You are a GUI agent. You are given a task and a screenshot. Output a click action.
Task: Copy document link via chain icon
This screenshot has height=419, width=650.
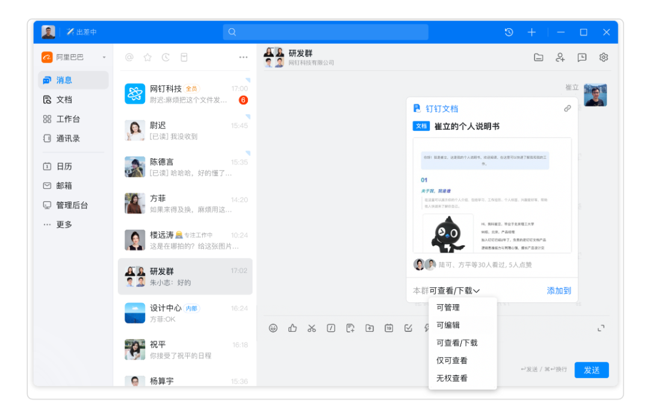[x=567, y=109]
